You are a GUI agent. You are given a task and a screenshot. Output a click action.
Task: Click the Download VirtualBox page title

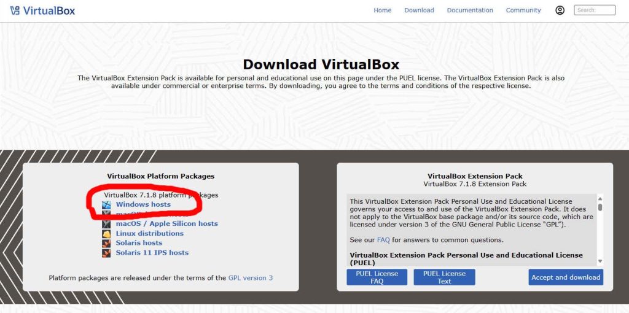click(x=321, y=64)
